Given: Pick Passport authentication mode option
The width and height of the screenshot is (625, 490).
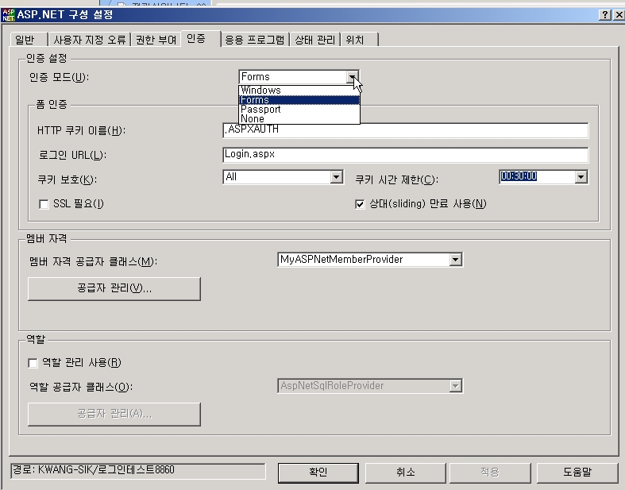Looking at the screenshot, I should click(299, 110).
